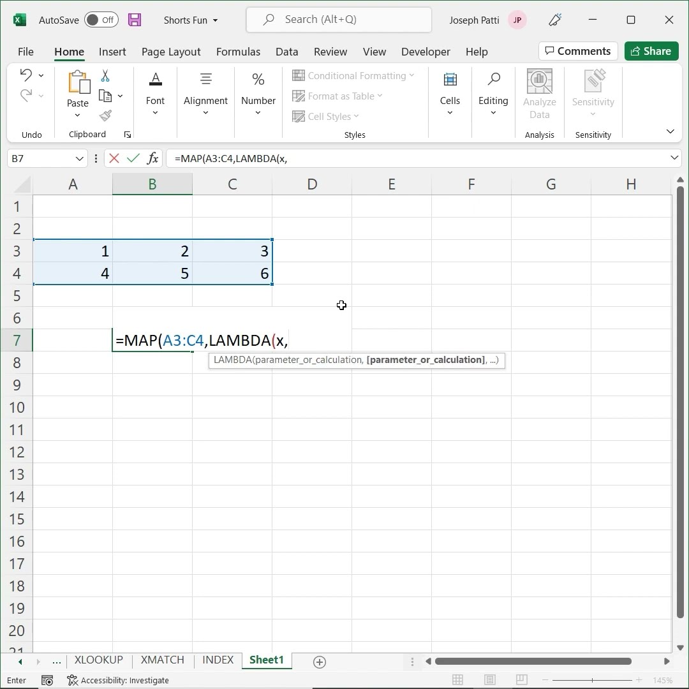Switch to the Formulas tab

(x=238, y=52)
